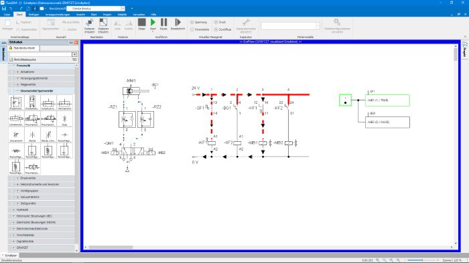469x263 pixels.
Task: Click the canvas horizontal scrollbar thumb
Action: 111,248
